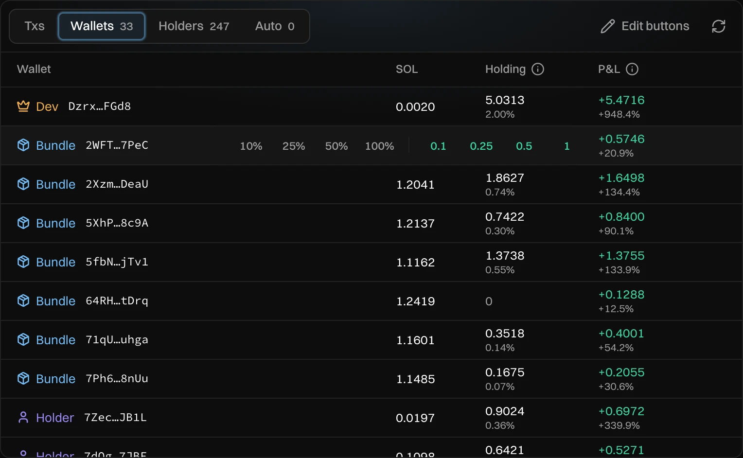
Task: Click the refresh icon
Action: [718, 26]
